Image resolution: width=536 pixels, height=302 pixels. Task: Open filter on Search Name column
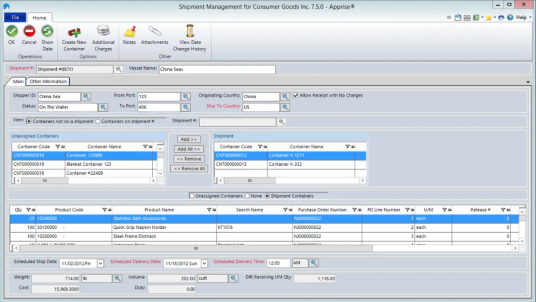pos(284,210)
